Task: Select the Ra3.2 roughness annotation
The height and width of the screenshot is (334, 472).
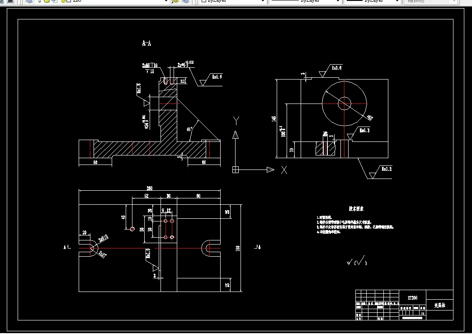Action: 387,169
